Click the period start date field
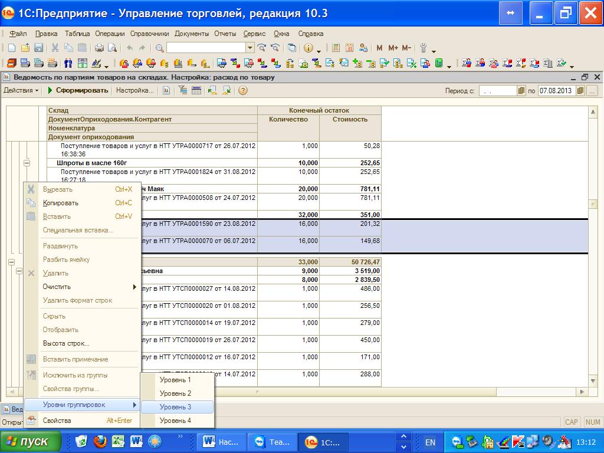This screenshot has width=604, height=453. (497, 91)
